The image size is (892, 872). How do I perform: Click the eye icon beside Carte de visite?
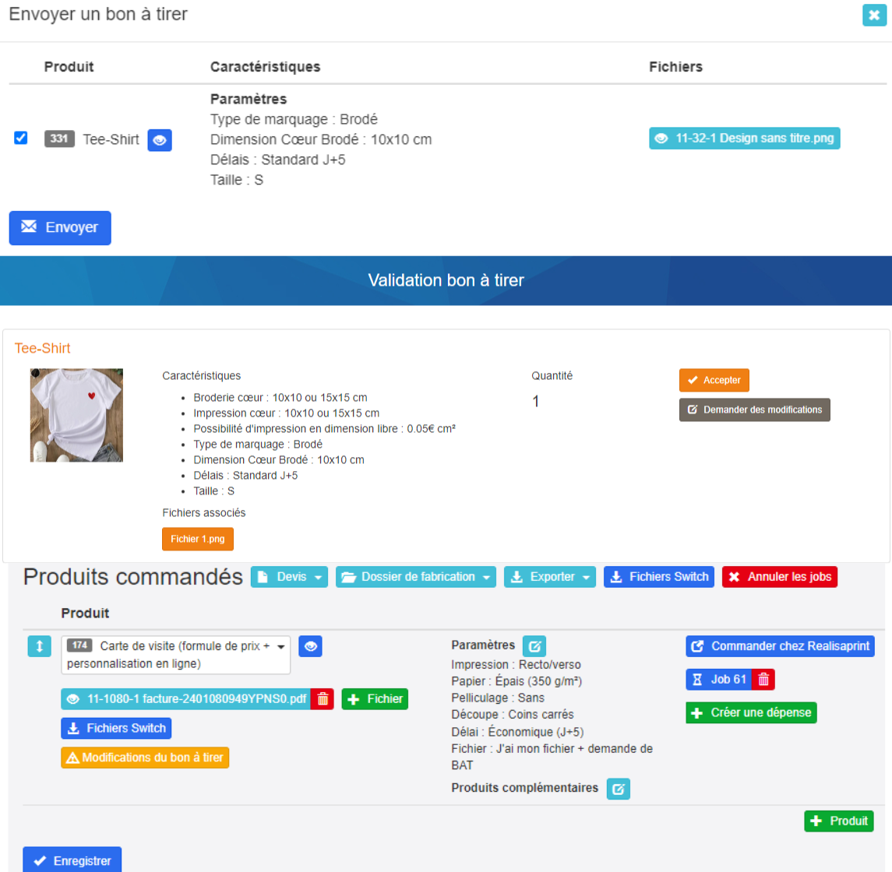310,646
